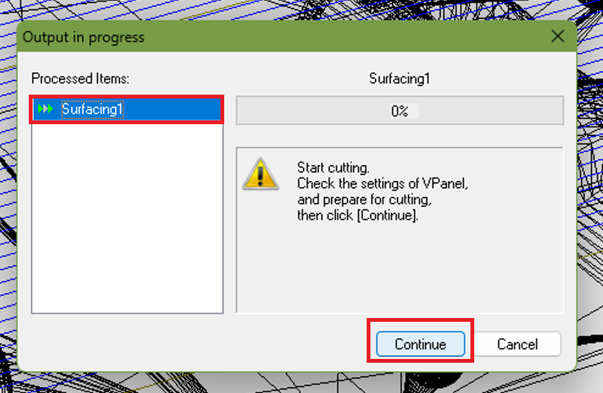Click the empty area of the Processed Items list
603x393 pixels.
(x=127, y=217)
